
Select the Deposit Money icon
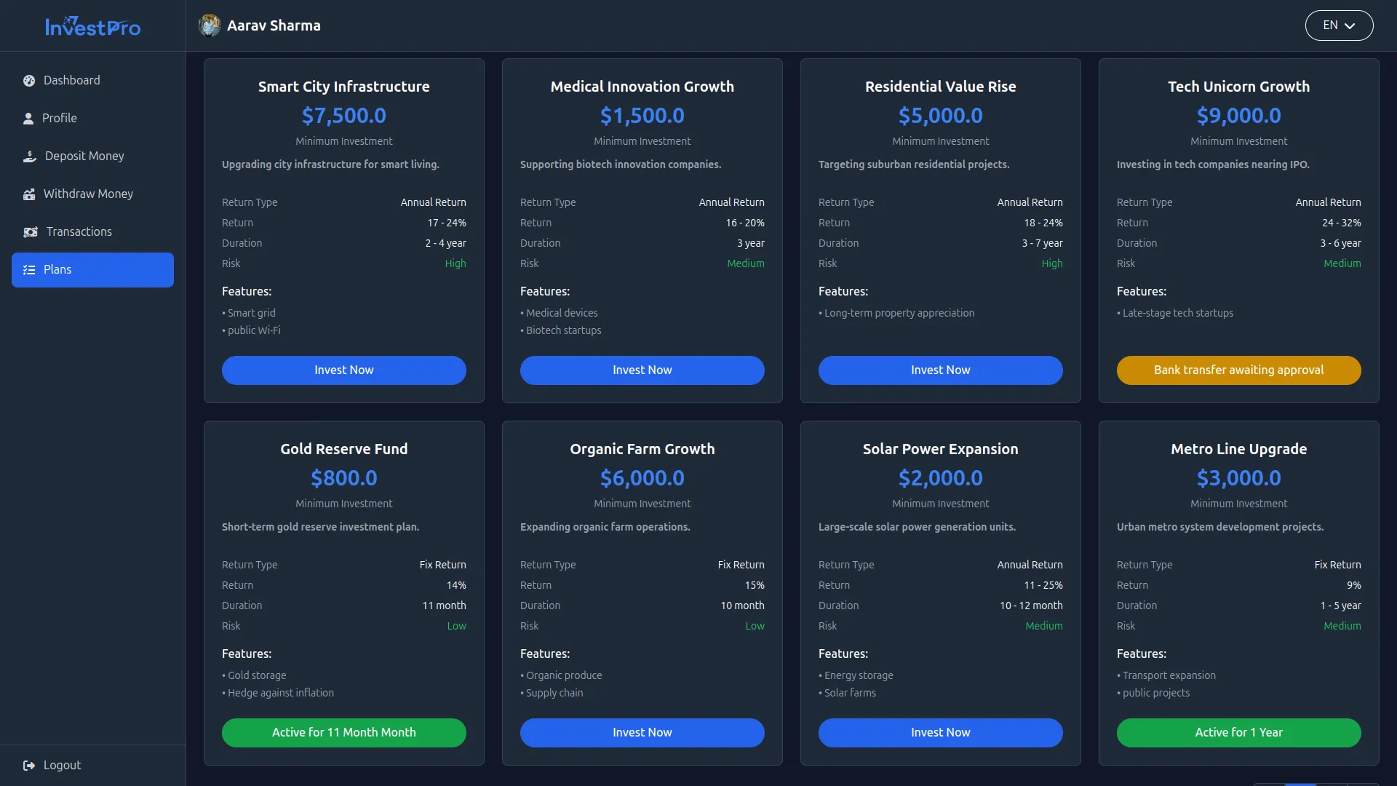(x=29, y=156)
